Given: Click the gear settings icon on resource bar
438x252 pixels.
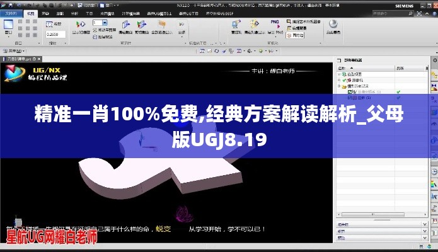Looking at the screenshot, I should (x=435, y=60).
